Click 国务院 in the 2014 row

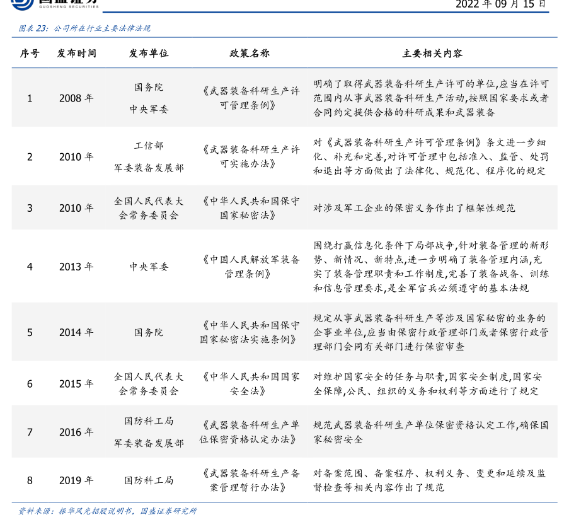click(x=149, y=332)
